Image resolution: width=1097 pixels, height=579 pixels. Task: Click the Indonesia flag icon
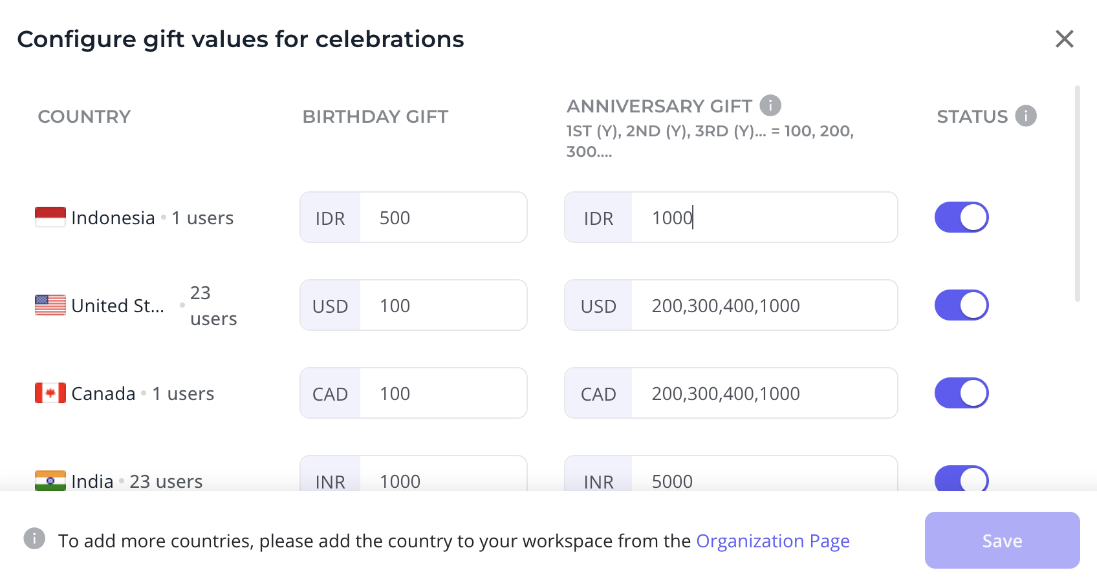click(x=50, y=217)
